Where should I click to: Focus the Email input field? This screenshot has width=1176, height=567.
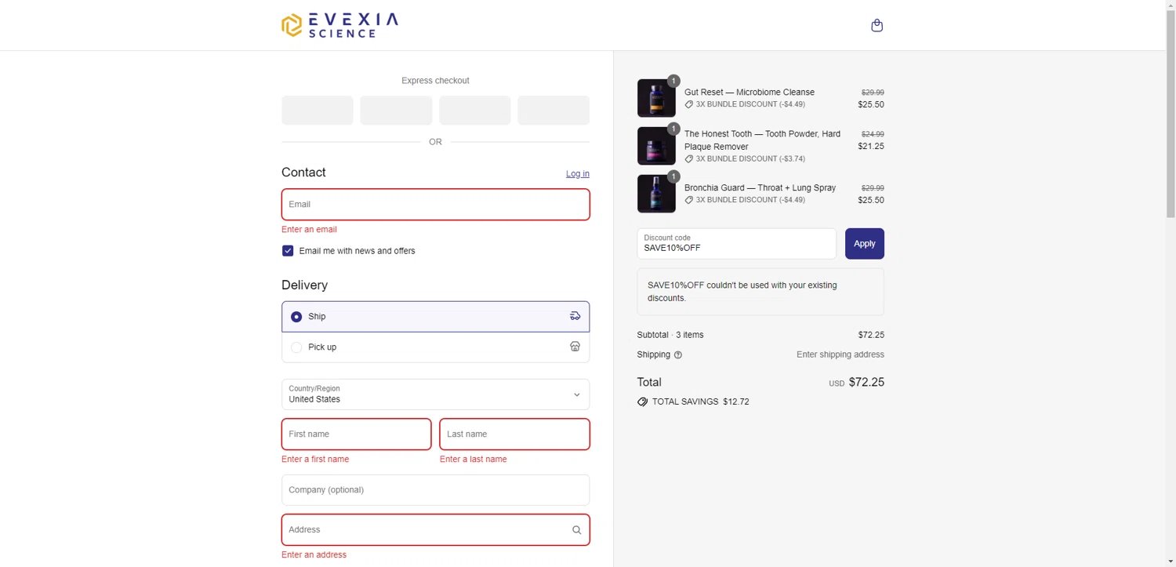click(x=435, y=204)
